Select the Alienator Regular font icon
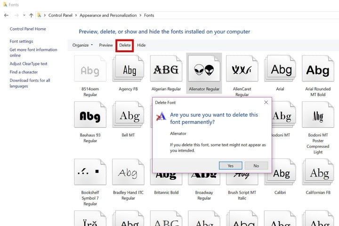 204,69
